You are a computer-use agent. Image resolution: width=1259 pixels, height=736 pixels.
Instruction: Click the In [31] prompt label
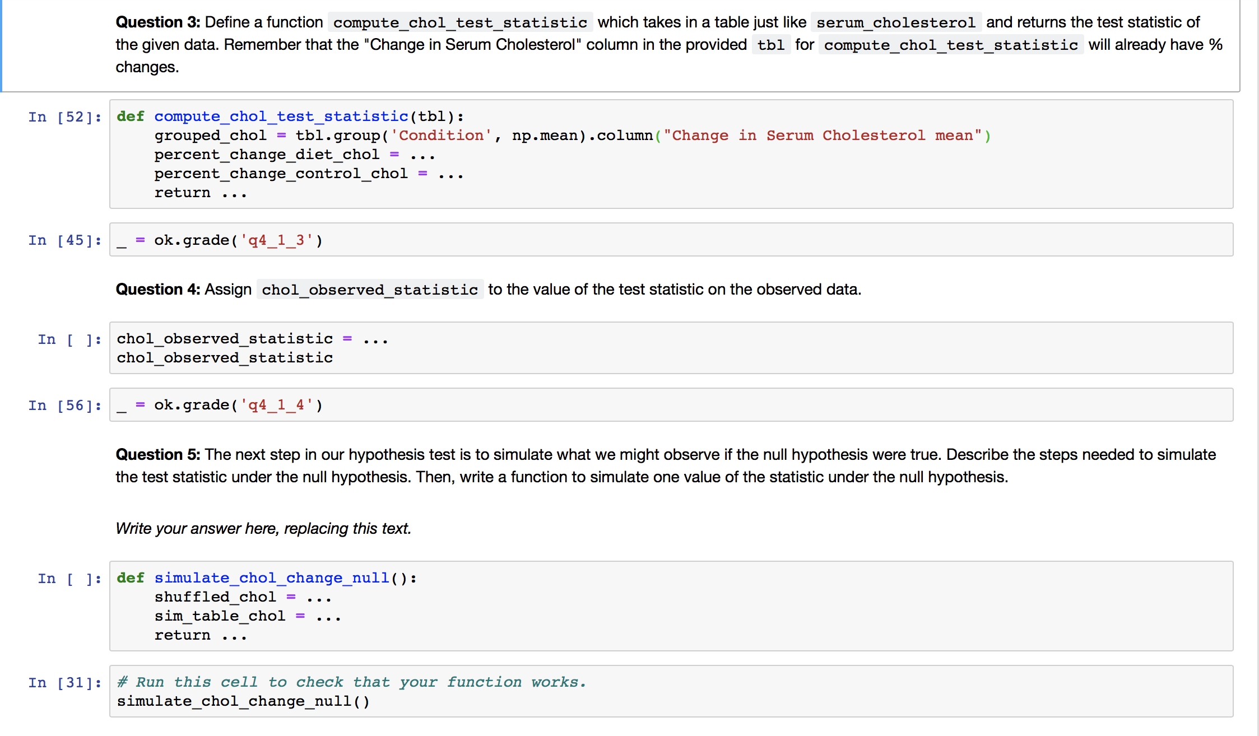[64, 682]
